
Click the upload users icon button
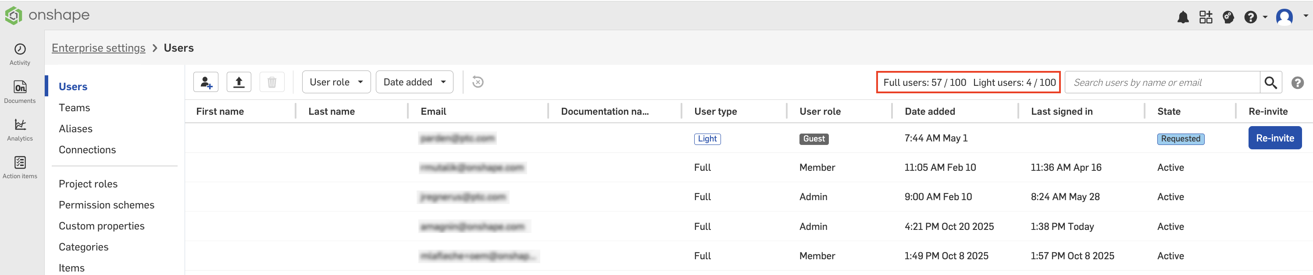pyautogui.click(x=239, y=82)
